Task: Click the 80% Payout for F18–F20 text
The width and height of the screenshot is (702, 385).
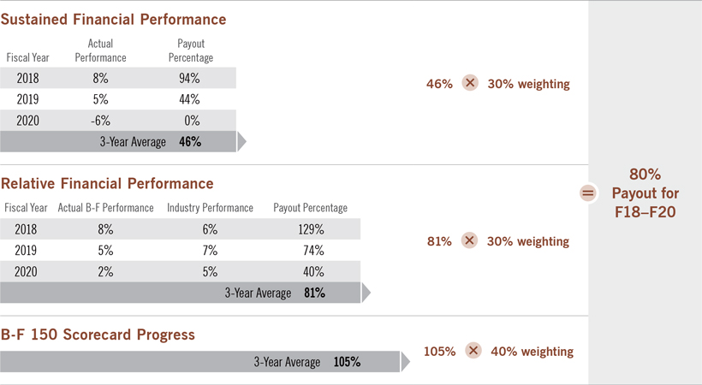Action: pyautogui.click(x=645, y=194)
